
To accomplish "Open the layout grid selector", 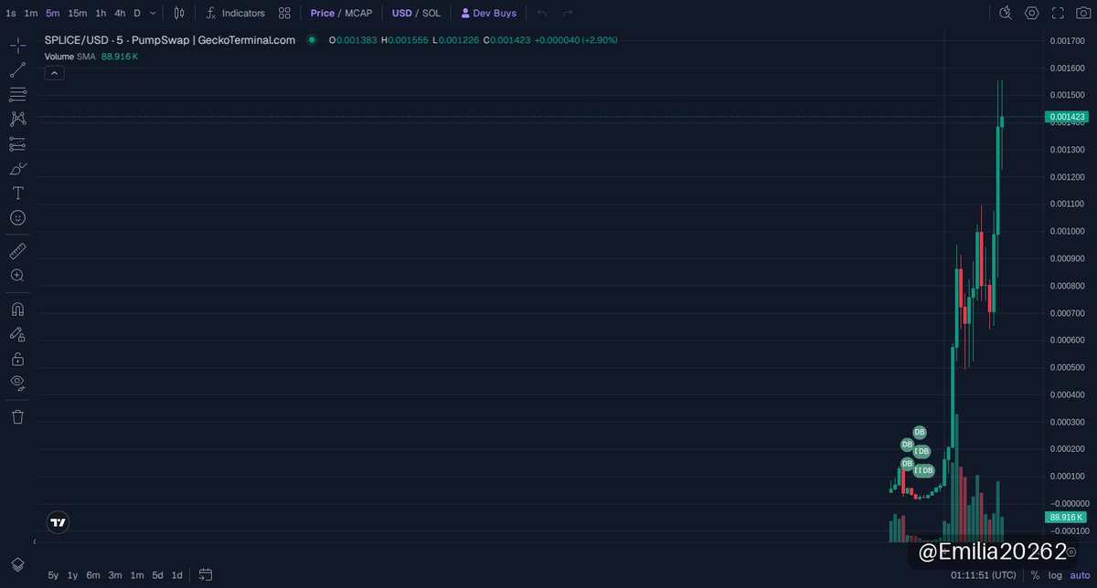I will coord(284,13).
